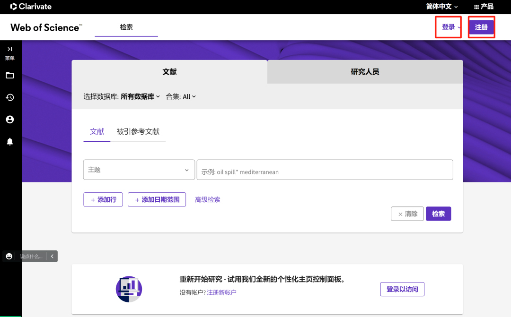The image size is (511, 317).
Task: Select the 文献 sub-tab
Action: (x=97, y=131)
